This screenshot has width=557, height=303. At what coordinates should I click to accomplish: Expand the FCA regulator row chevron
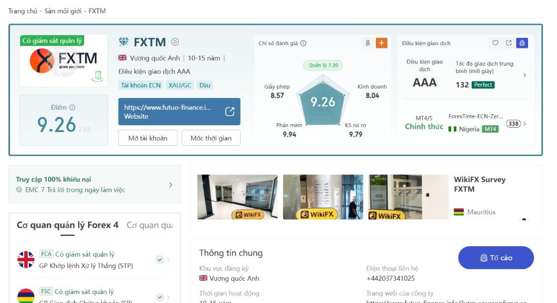click(x=168, y=260)
